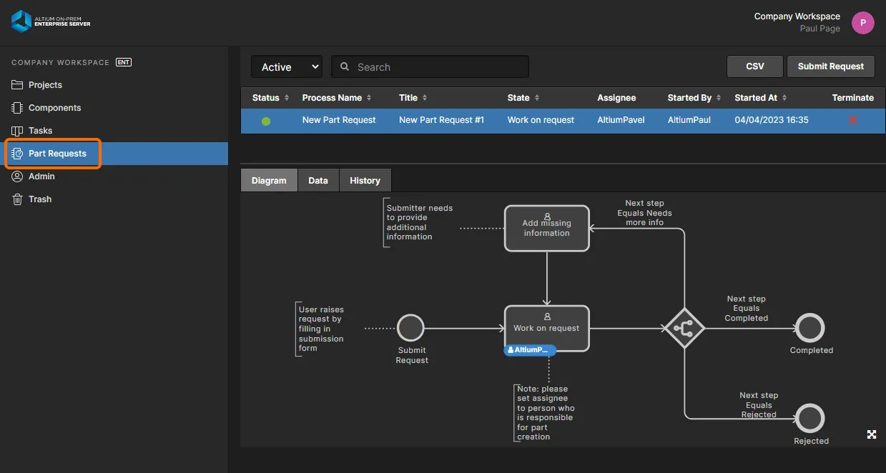Click the Completed end event circle

(x=810, y=329)
